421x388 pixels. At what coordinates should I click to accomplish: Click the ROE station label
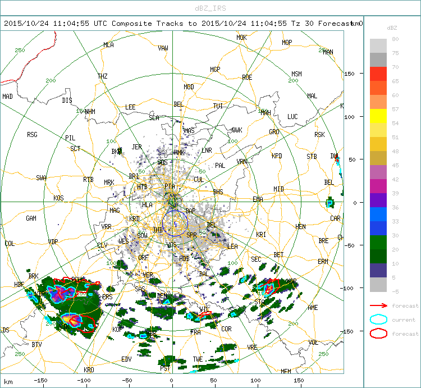click(247, 77)
